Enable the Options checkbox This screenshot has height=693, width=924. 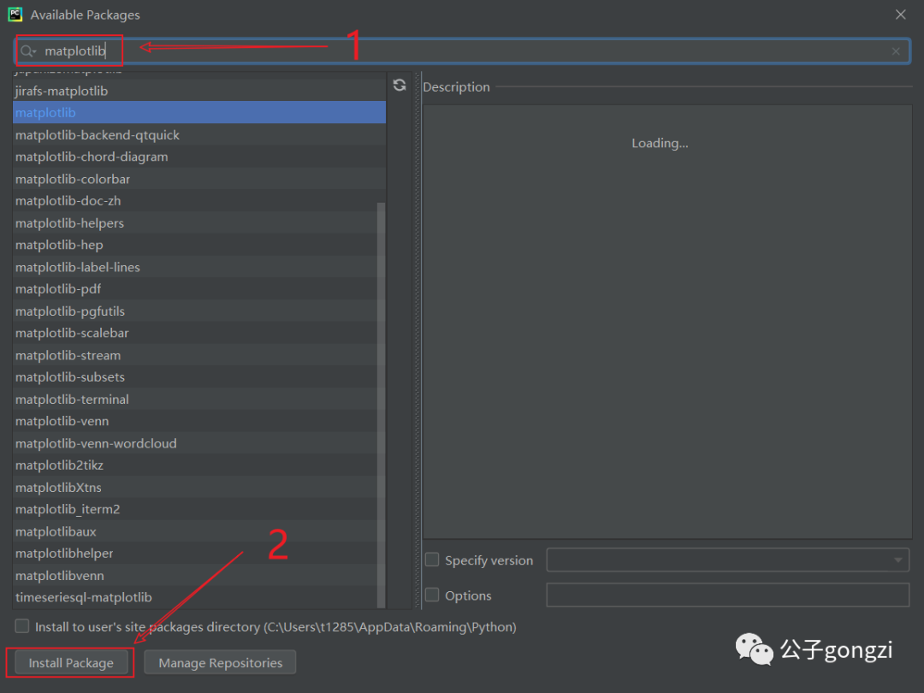(x=432, y=595)
